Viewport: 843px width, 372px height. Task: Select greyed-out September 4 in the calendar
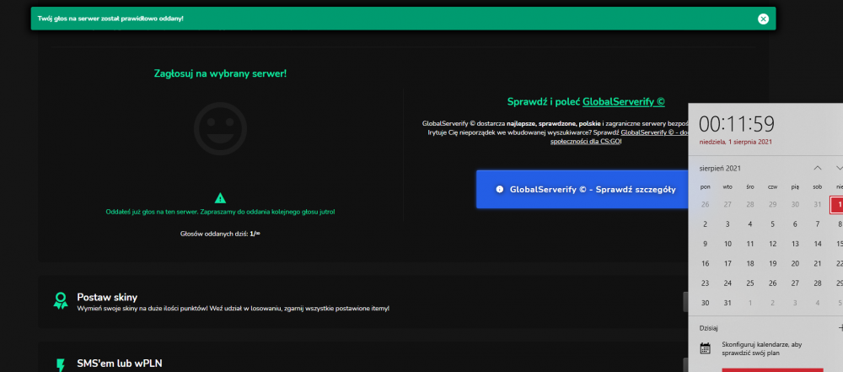point(818,303)
